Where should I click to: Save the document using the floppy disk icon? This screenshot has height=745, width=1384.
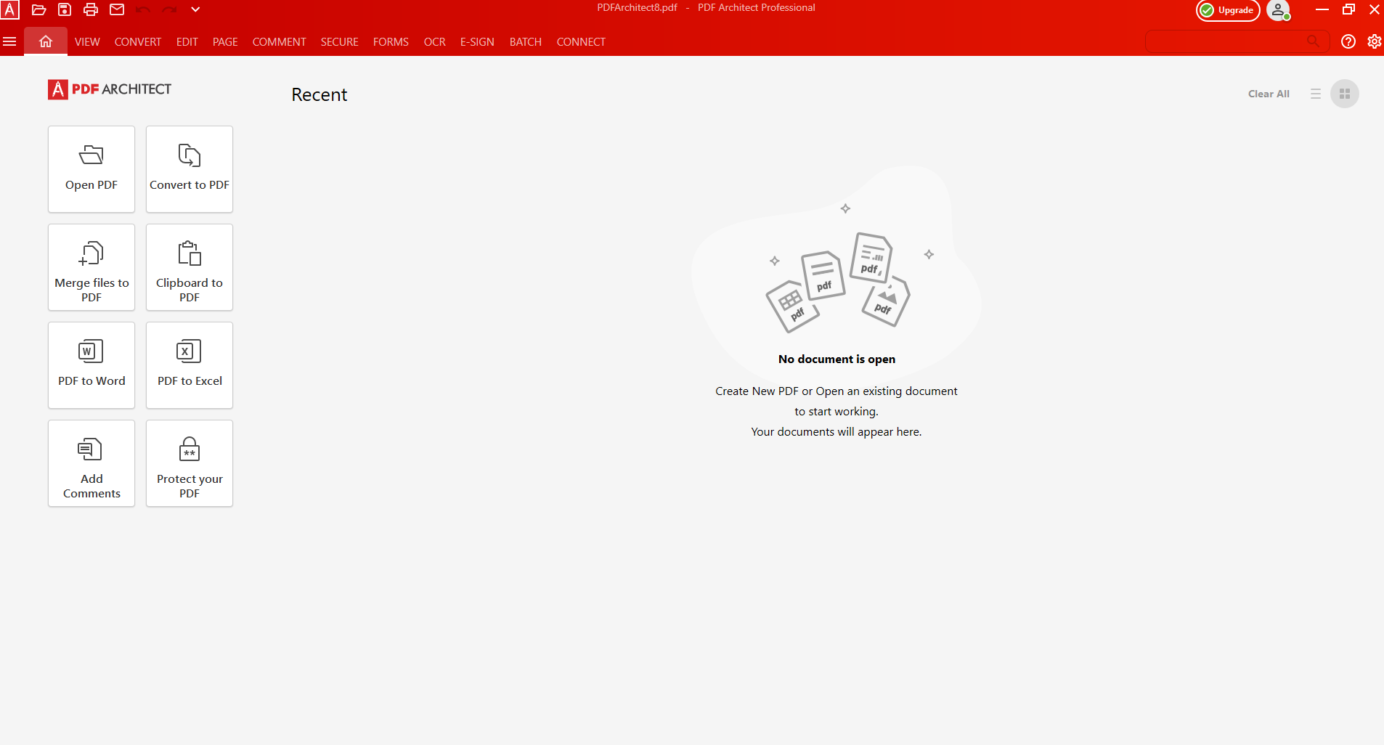tap(65, 9)
